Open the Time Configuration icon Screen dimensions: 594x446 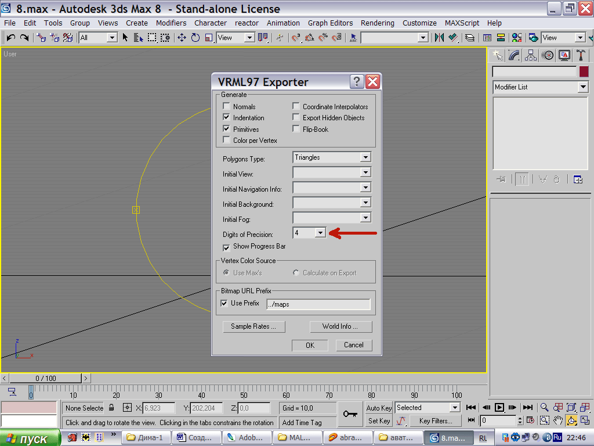click(x=531, y=420)
